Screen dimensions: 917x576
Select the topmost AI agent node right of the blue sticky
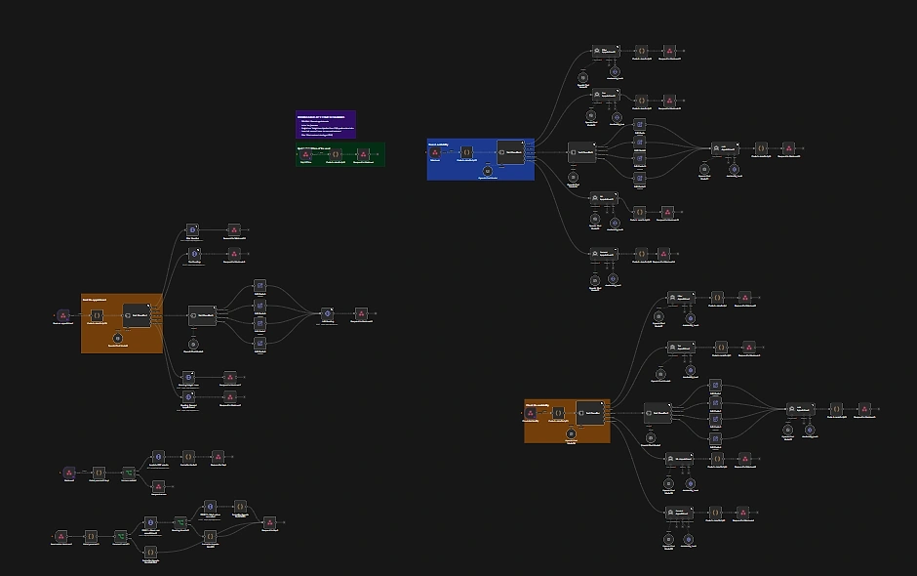click(605, 52)
